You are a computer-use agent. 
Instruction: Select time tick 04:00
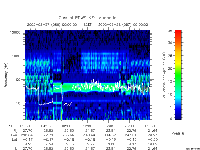(x=46, y=126)
